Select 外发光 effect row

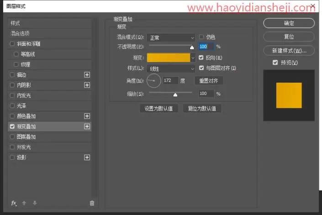coord(49,147)
